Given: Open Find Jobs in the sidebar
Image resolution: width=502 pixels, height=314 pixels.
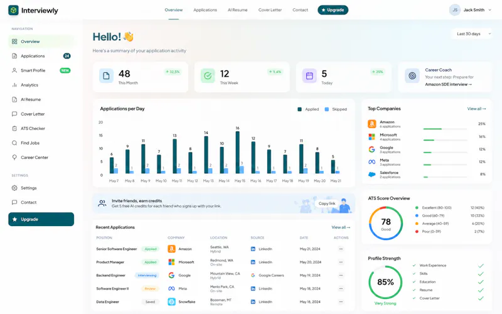Looking at the screenshot, I should pyautogui.click(x=41, y=143).
